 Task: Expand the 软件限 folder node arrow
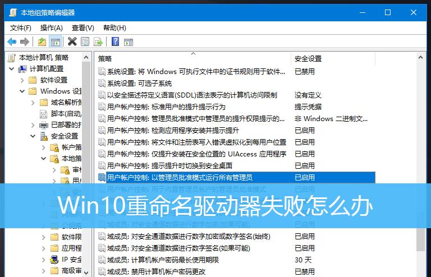pyautogui.click(x=43, y=237)
